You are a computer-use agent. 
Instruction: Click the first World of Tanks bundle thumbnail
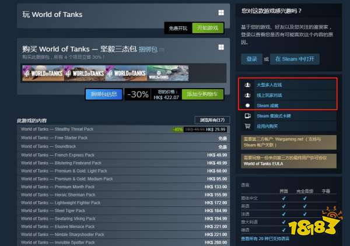tap(43, 73)
